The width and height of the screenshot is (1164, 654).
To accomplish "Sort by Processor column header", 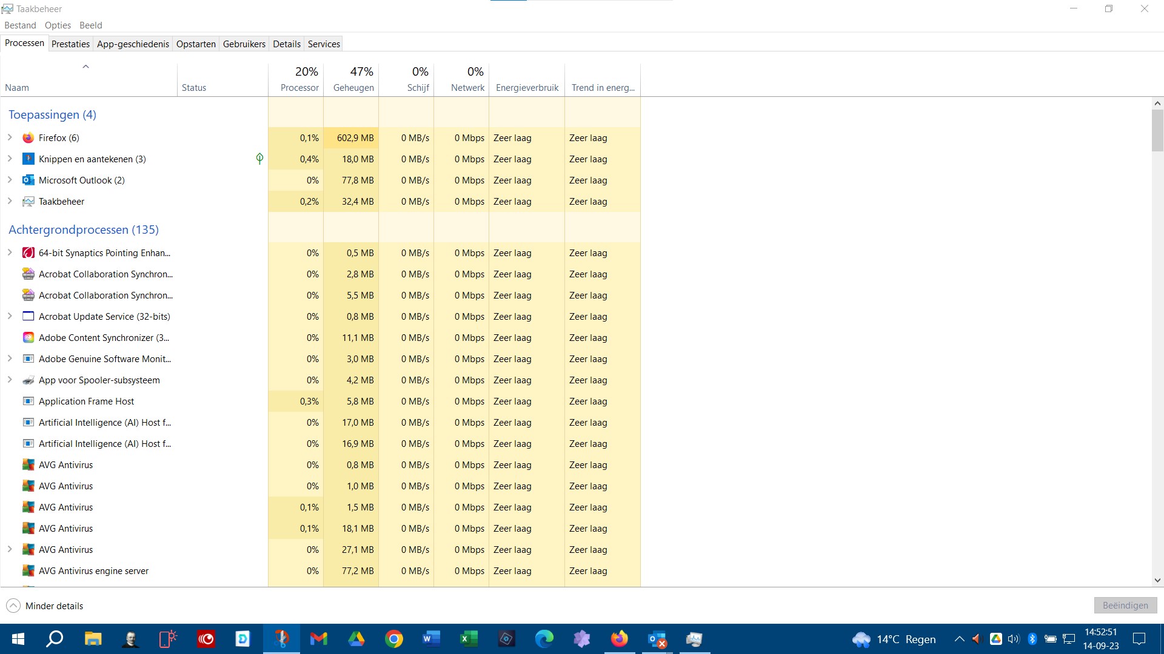I will click(x=296, y=80).
